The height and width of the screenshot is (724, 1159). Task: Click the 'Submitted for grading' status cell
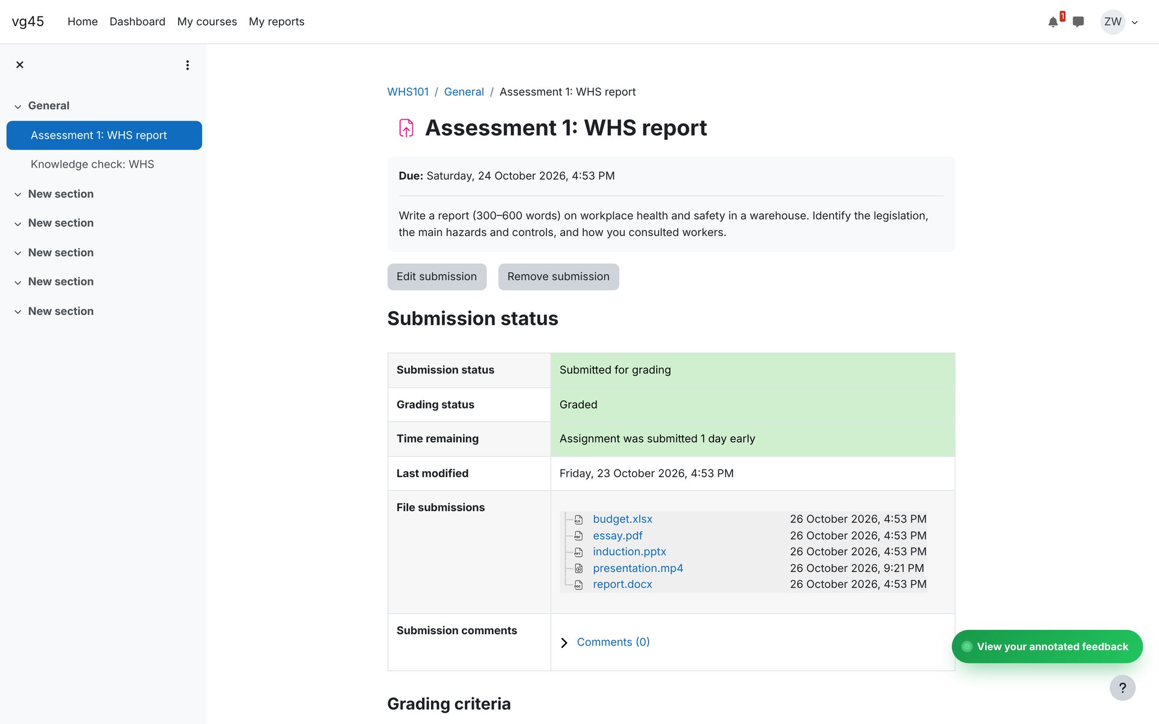pyautogui.click(x=753, y=370)
